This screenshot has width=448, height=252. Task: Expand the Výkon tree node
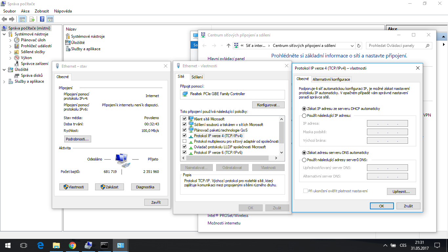10,58
